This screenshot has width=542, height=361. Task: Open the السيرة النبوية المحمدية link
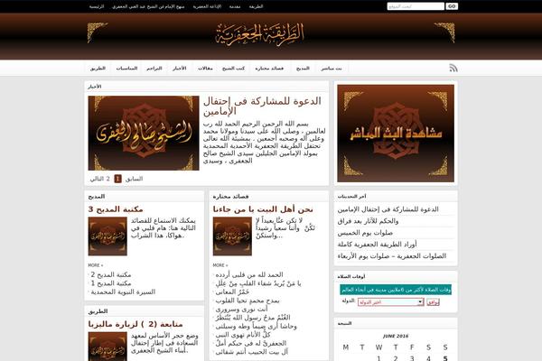tap(123, 292)
